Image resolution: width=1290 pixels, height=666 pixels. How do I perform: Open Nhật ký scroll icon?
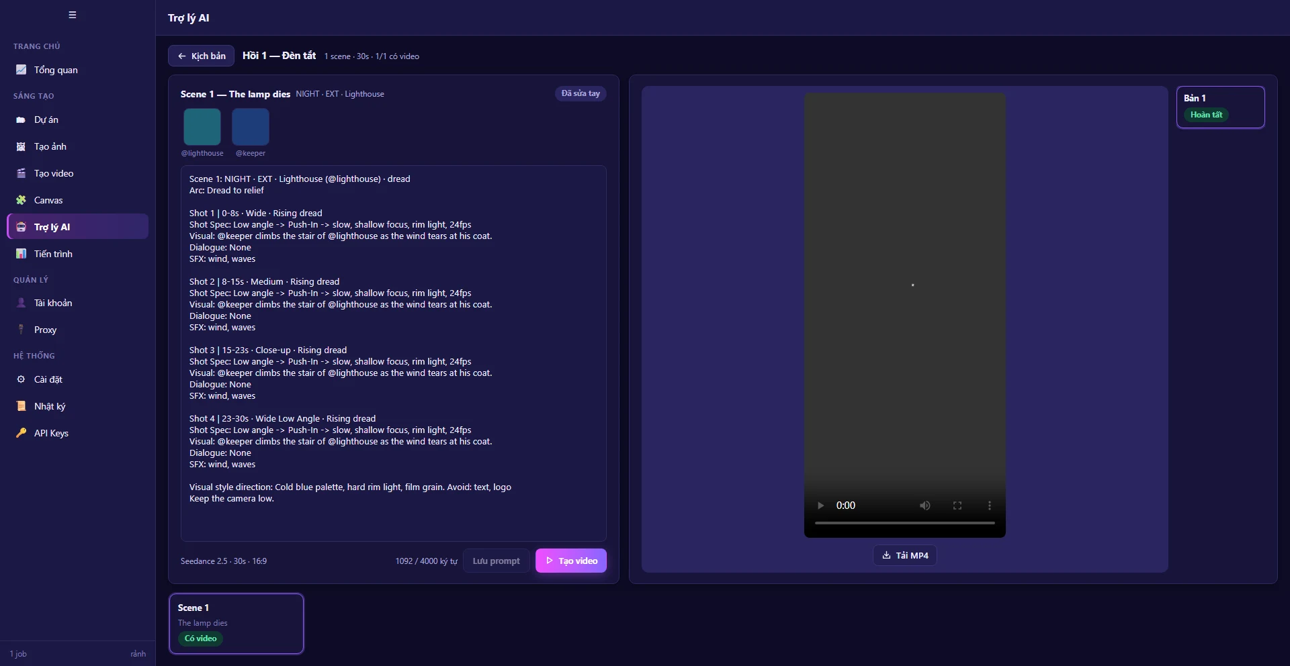click(x=21, y=406)
